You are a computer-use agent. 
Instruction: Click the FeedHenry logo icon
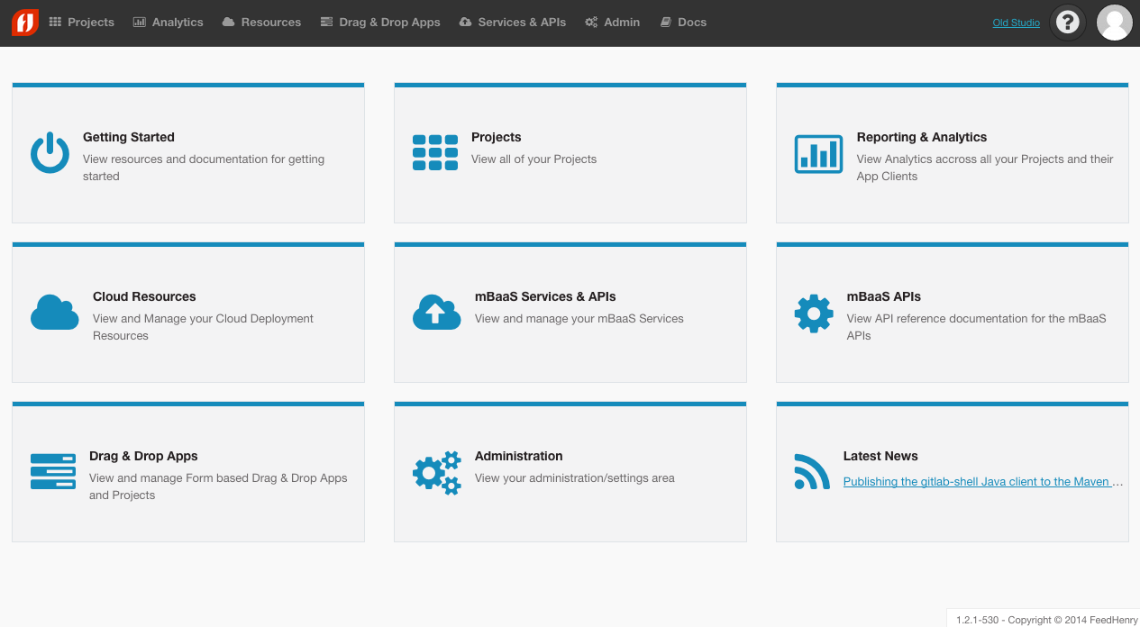click(25, 22)
